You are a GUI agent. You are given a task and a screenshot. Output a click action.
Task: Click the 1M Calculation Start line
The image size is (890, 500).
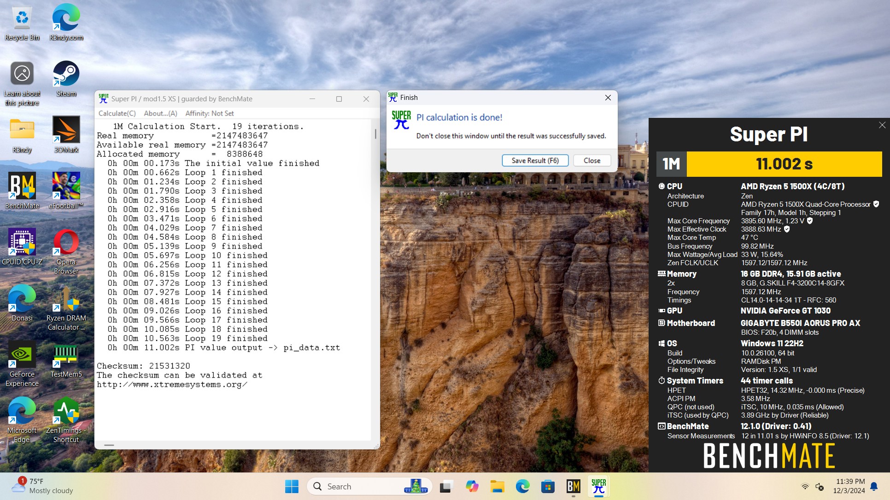tap(208, 127)
